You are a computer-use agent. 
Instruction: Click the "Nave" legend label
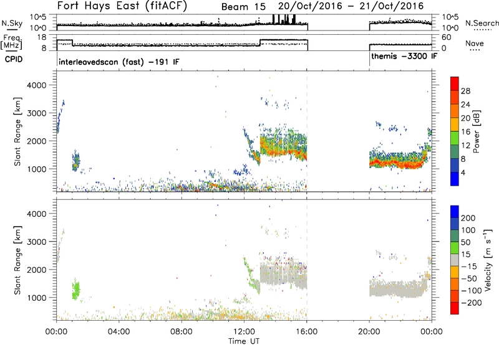[x=475, y=44]
